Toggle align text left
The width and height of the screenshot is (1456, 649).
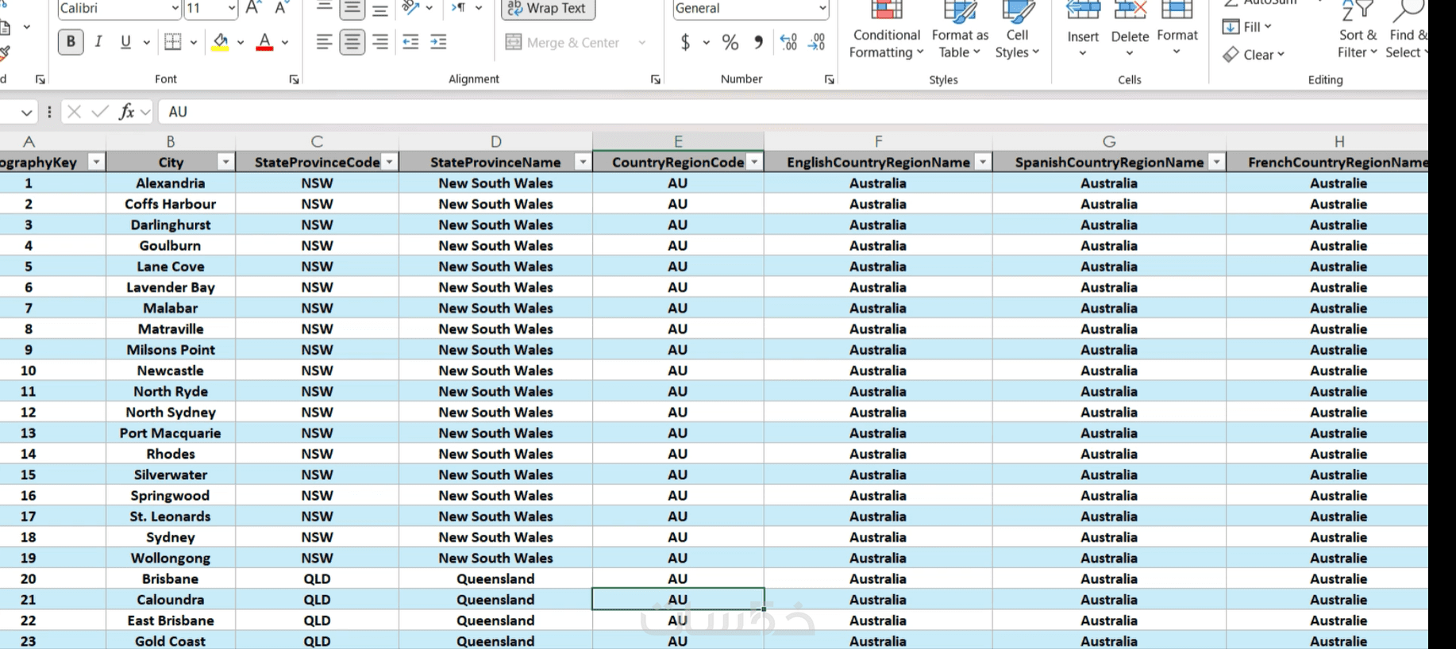coord(324,42)
